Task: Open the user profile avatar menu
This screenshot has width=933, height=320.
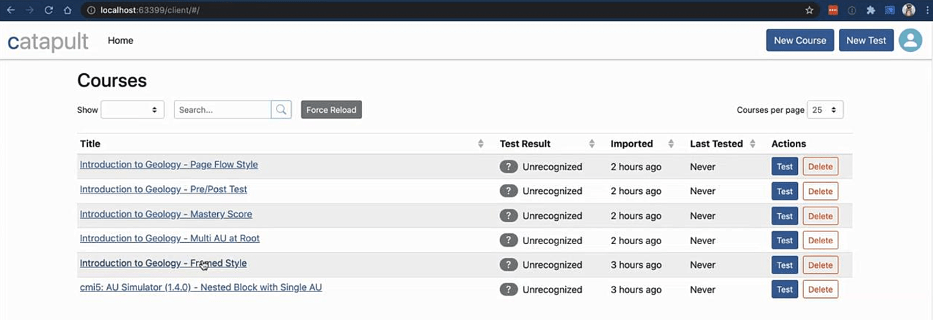Action: click(910, 40)
